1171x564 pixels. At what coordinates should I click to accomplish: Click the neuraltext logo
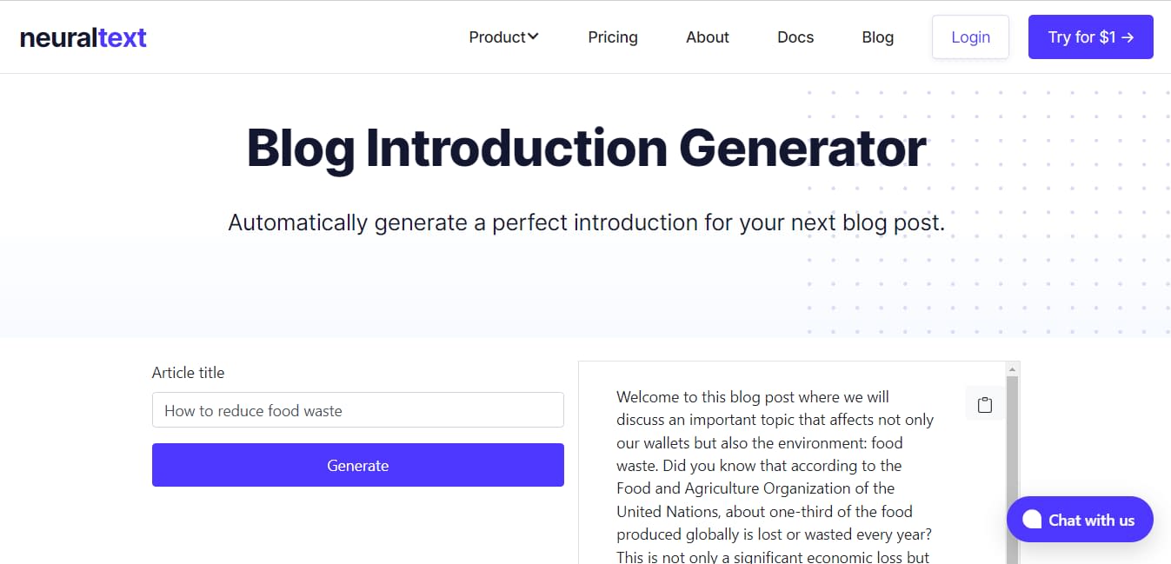point(83,36)
